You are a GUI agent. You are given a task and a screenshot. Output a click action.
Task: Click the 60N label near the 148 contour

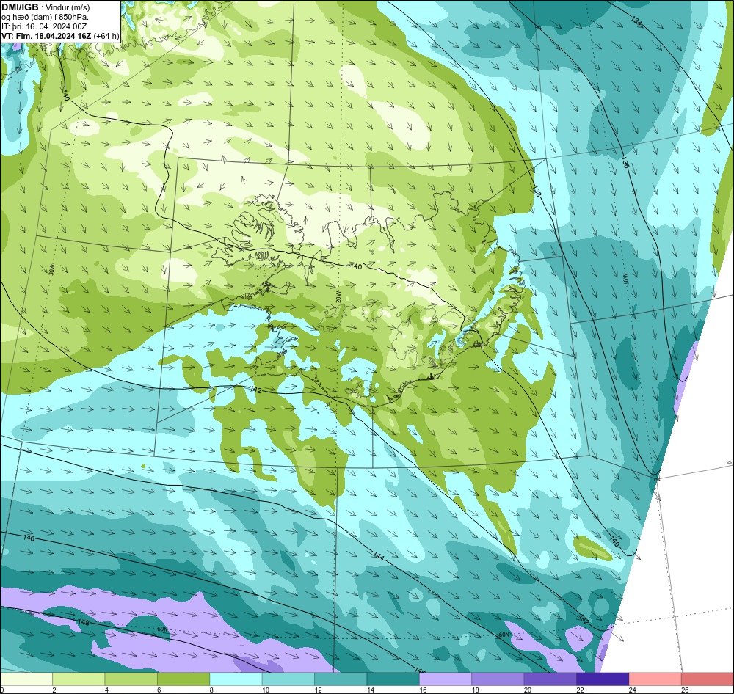point(162,629)
